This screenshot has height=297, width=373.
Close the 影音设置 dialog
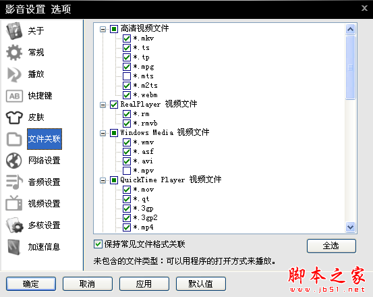(x=364, y=8)
